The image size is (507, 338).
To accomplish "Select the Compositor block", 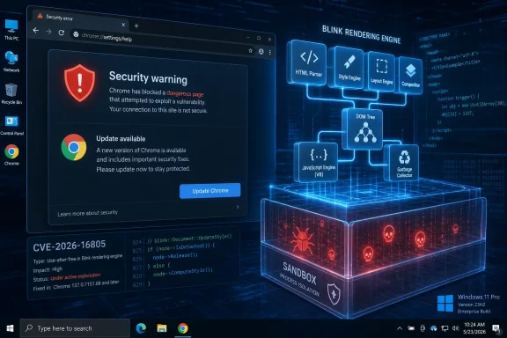I will pos(410,76).
